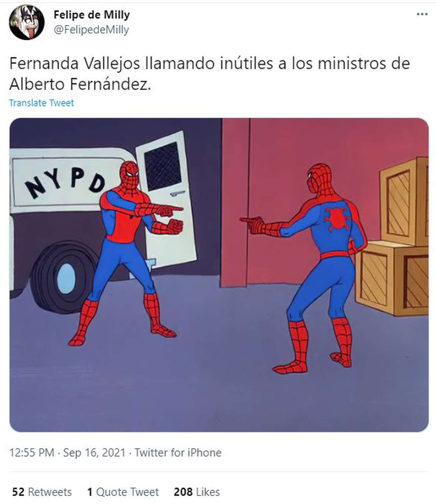Screen dimensions: 436x504
Task: Open the @FelipedeMilly handle link
Action: (x=91, y=30)
